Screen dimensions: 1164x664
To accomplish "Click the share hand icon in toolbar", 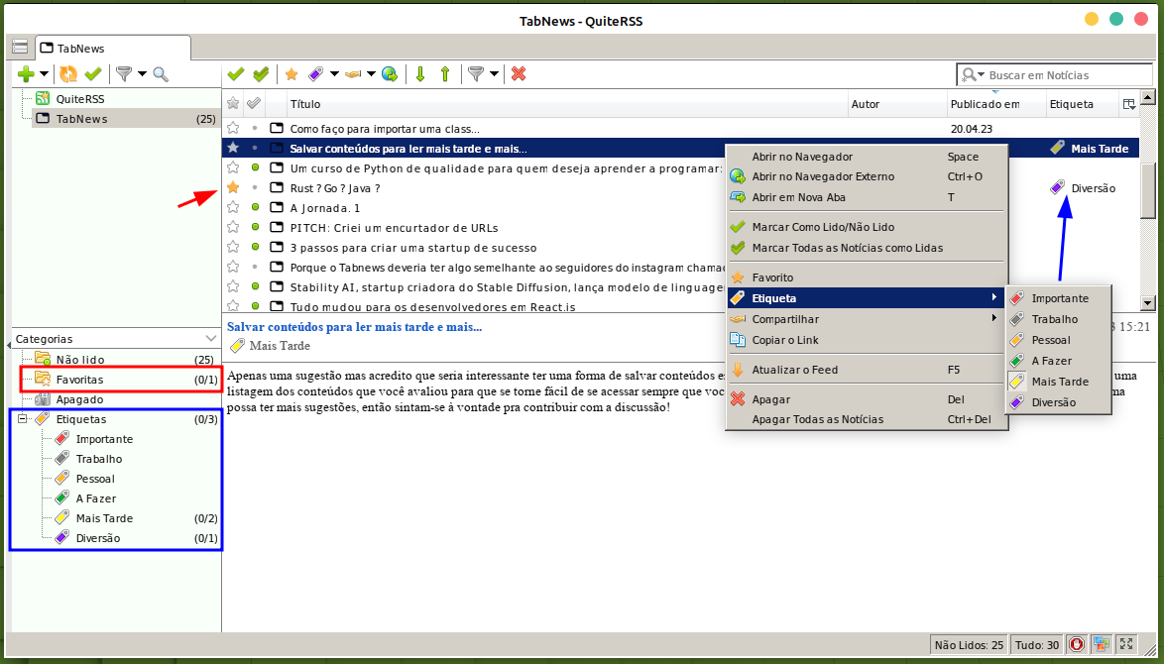I will pyautogui.click(x=353, y=74).
